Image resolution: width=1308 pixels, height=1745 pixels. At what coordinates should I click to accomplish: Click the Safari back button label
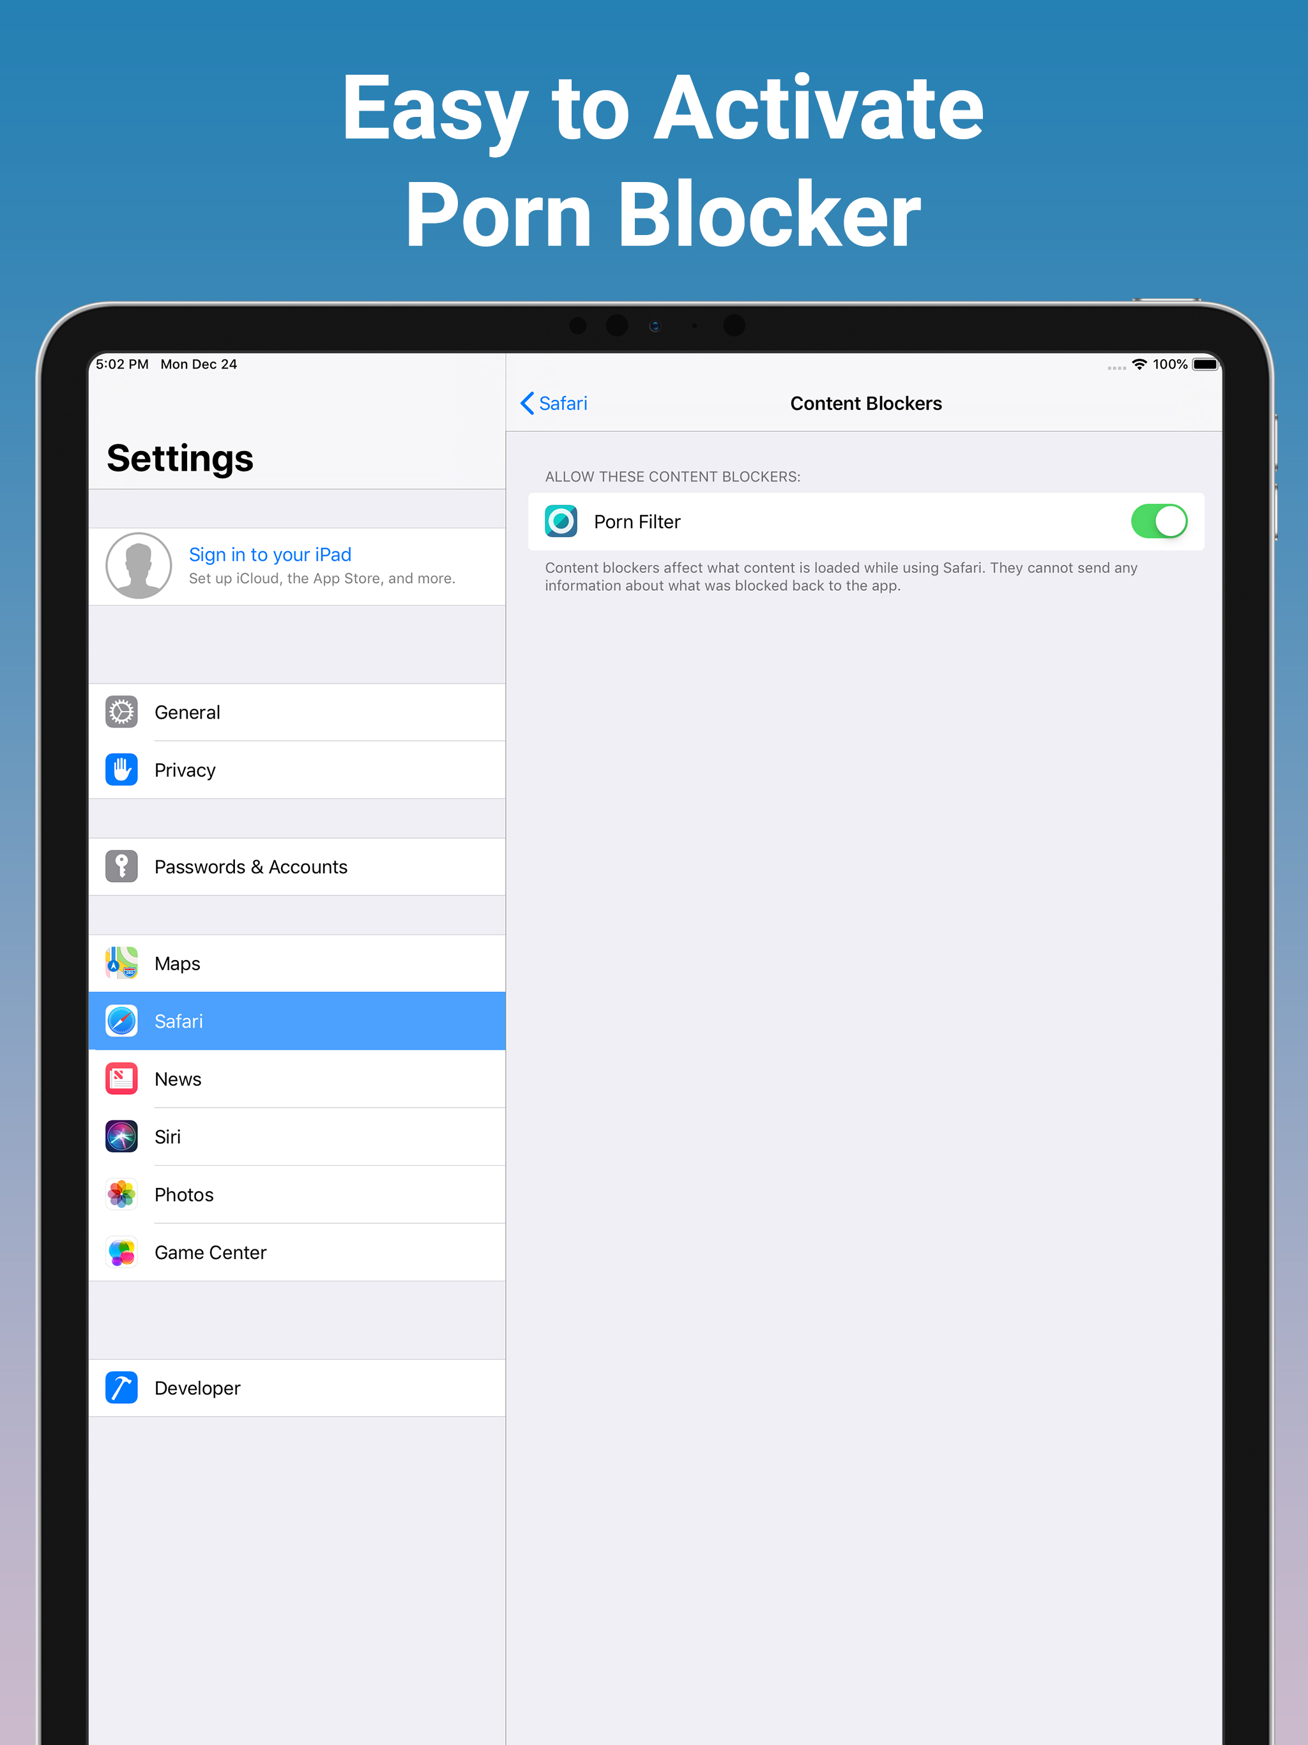[563, 403]
